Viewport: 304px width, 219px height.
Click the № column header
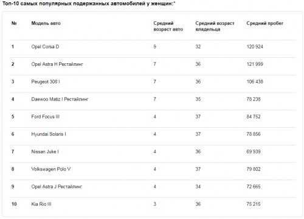click(x=14, y=23)
